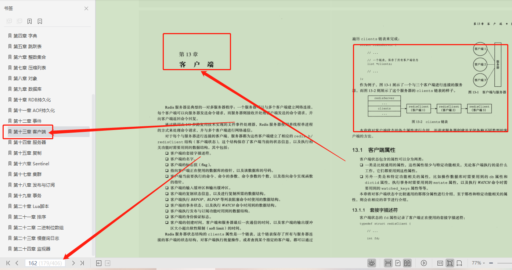
Task: Jump to the last page
Action: point(82,263)
